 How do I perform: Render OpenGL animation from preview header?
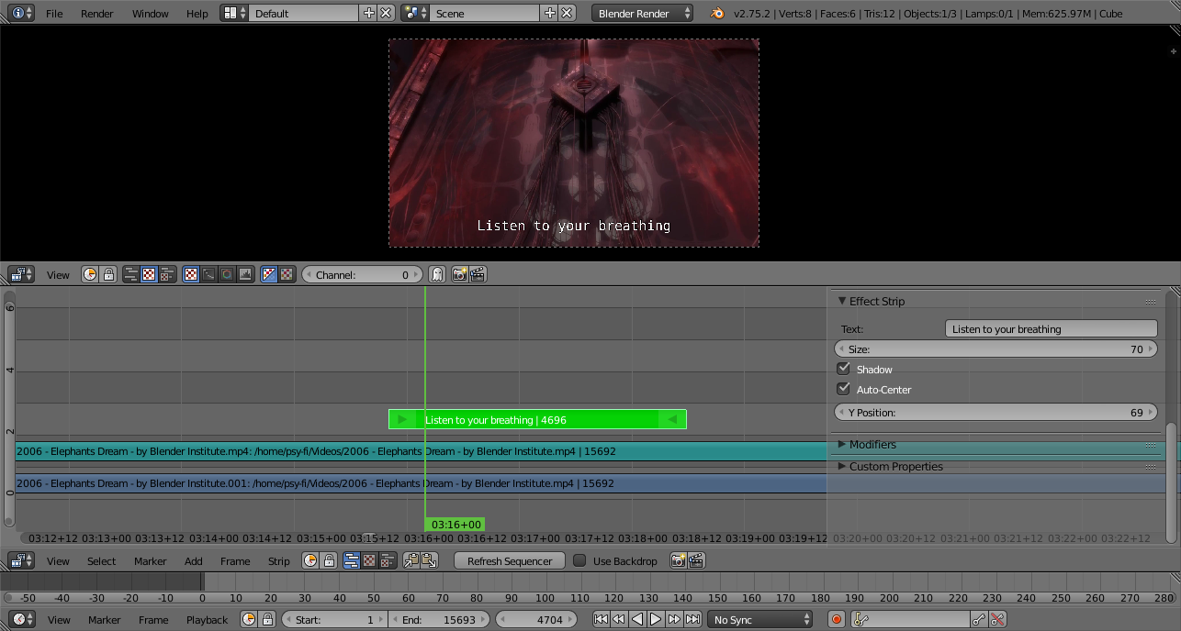click(478, 274)
